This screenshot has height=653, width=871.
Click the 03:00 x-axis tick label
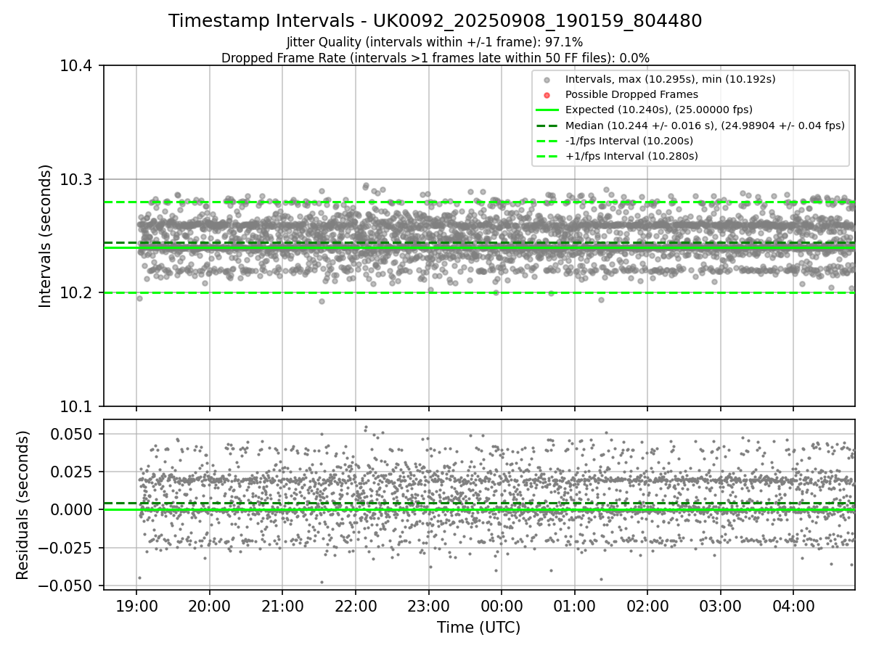[720, 605]
